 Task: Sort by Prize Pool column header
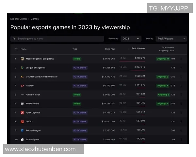110,49
